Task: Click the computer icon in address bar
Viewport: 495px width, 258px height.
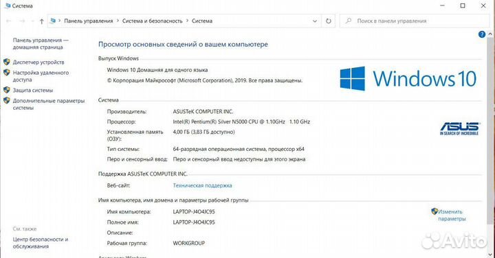Action: click(x=53, y=21)
